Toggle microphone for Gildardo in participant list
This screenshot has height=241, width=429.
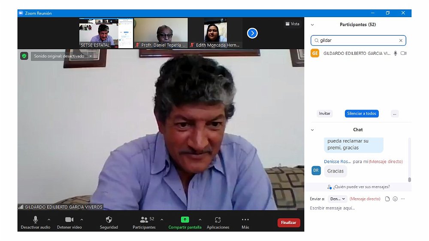(x=395, y=54)
